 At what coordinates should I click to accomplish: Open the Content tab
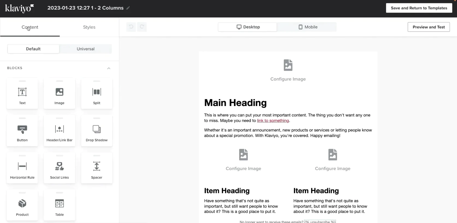30,27
